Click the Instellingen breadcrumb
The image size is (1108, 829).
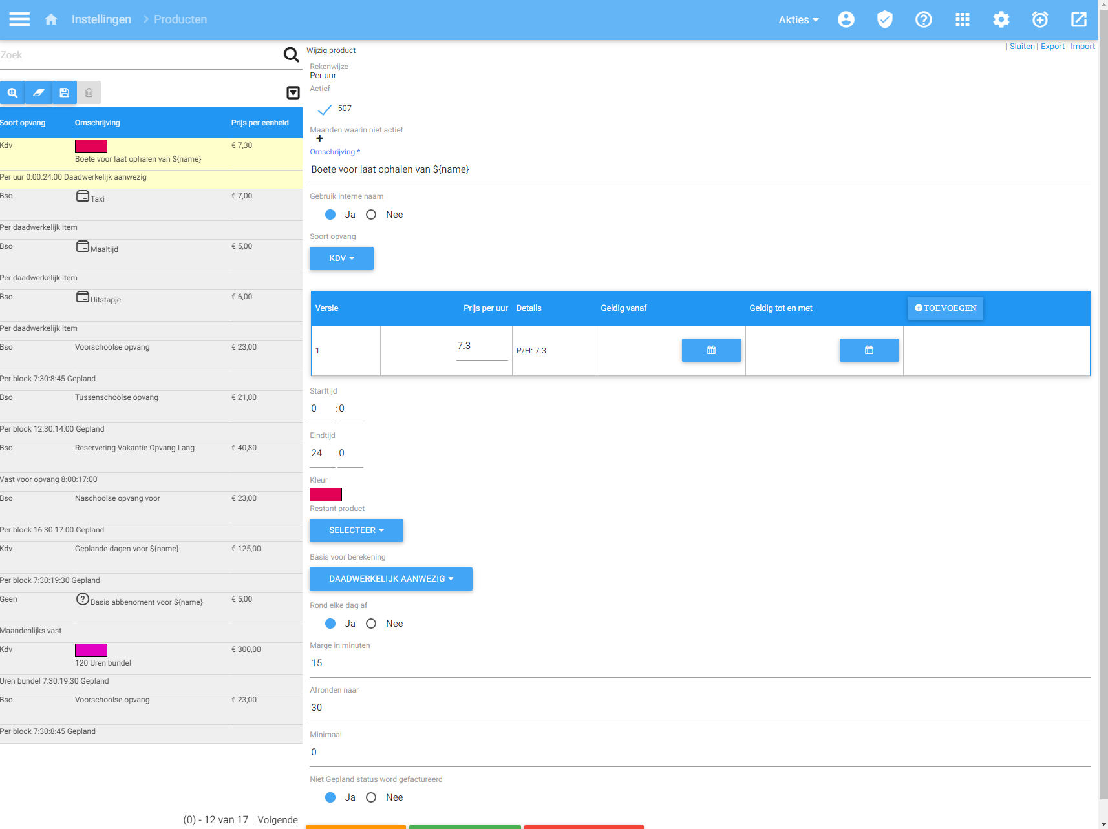coord(101,19)
